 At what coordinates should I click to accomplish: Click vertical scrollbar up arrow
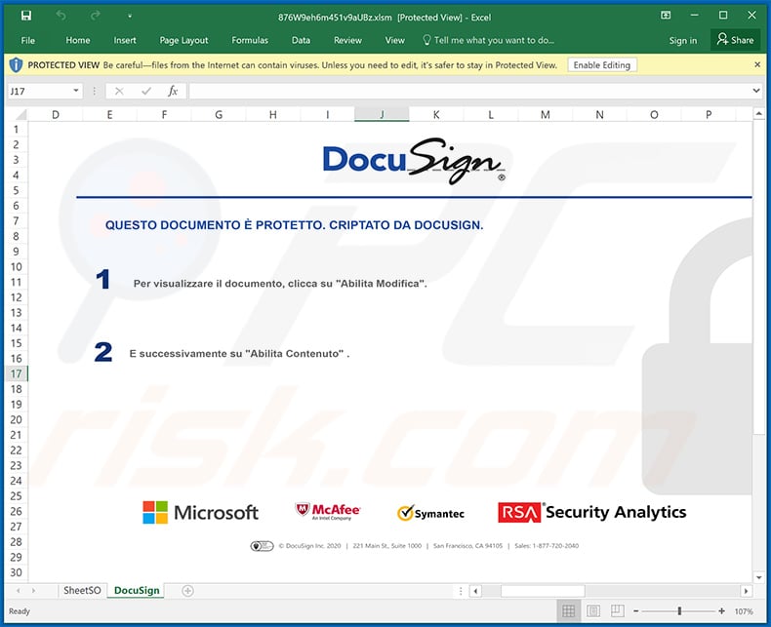(759, 114)
